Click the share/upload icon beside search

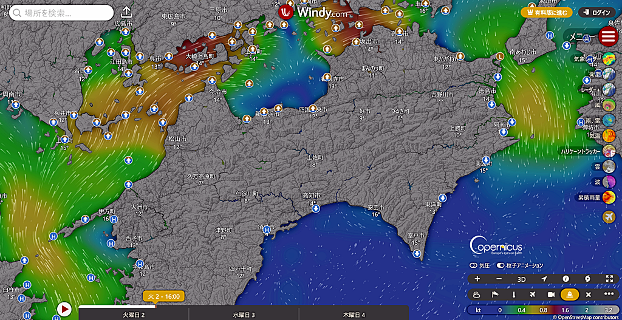[126, 13]
